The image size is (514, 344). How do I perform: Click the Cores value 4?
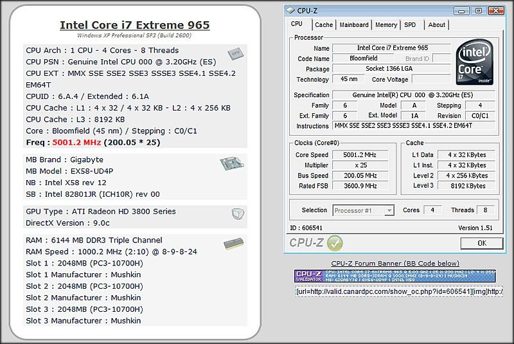432,210
